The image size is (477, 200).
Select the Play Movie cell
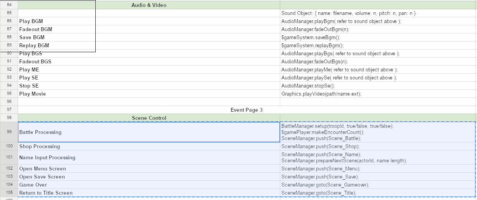[x=149, y=94]
